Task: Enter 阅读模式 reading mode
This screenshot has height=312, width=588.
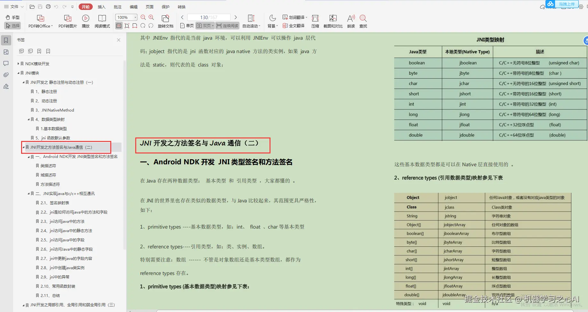Action: coord(102,21)
